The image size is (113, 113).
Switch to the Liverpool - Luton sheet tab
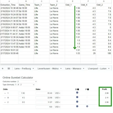[97, 69]
